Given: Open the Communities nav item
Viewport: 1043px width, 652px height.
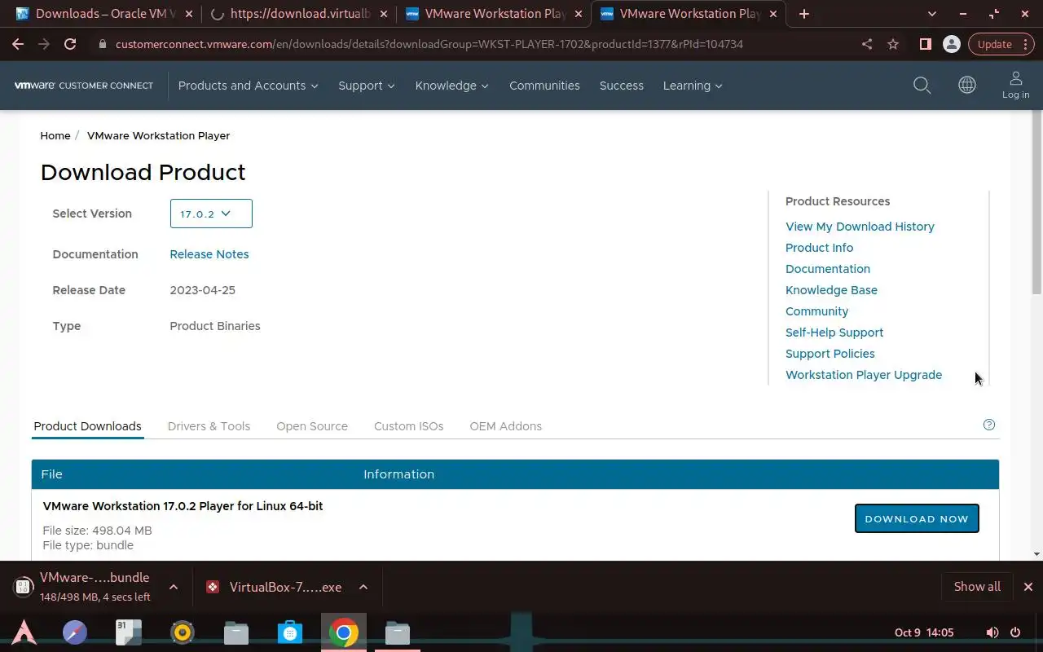Looking at the screenshot, I should tap(544, 86).
